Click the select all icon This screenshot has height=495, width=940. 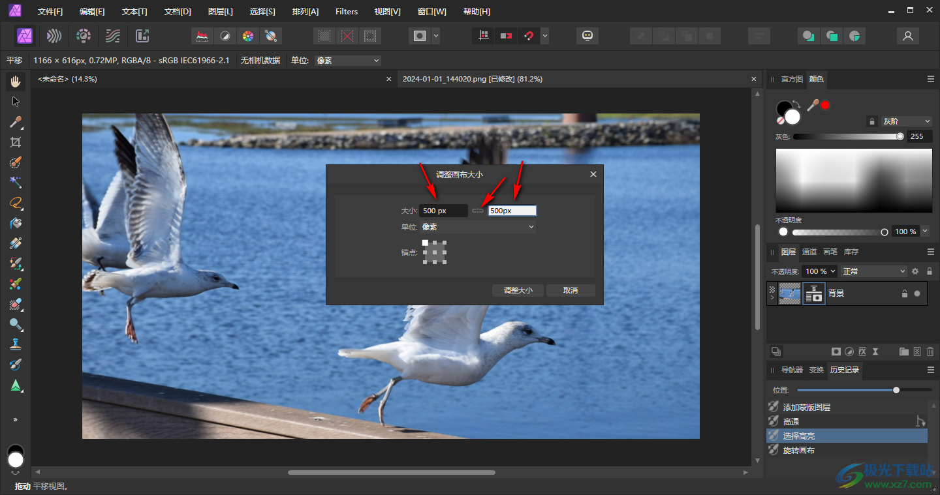pos(324,36)
